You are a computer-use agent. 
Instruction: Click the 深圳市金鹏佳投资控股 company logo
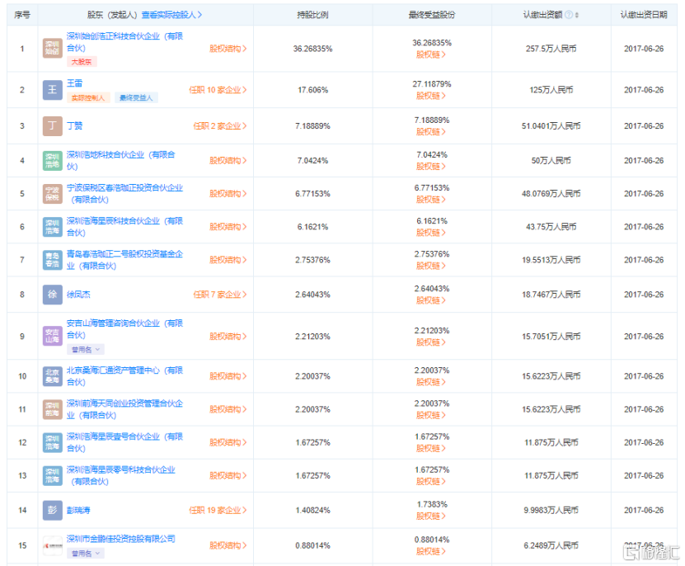[52, 545]
